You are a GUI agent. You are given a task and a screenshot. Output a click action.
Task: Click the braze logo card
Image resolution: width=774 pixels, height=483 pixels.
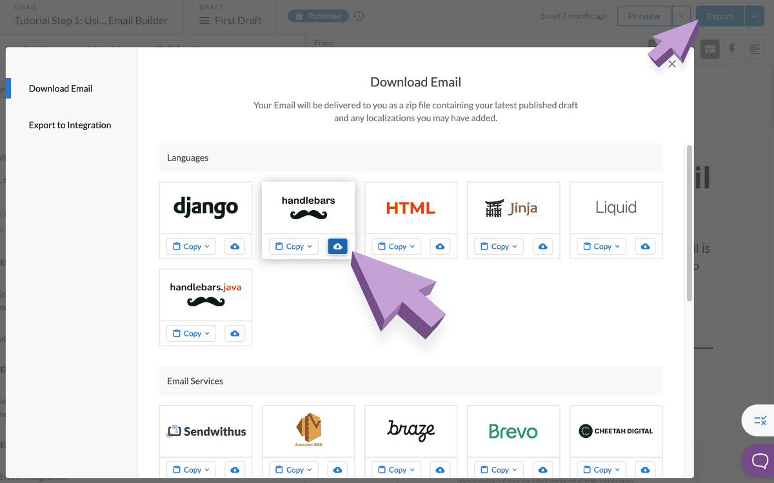(x=411, y=431)
